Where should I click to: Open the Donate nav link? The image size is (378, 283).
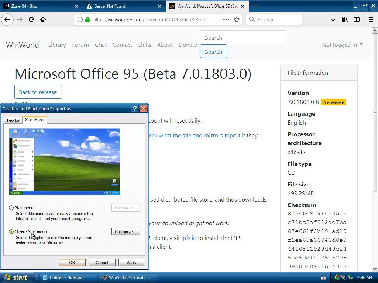(188, 45)
